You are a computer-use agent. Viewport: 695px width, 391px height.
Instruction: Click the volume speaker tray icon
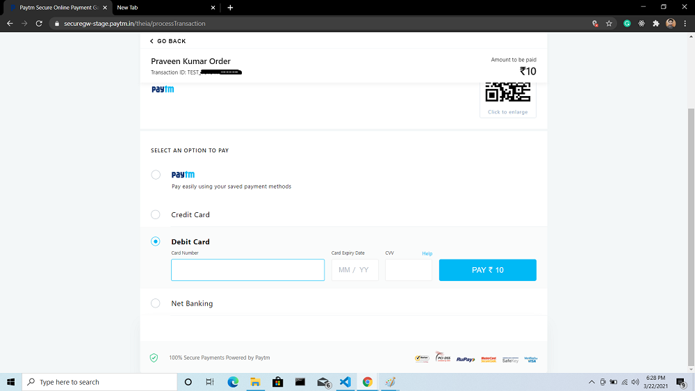635,382
